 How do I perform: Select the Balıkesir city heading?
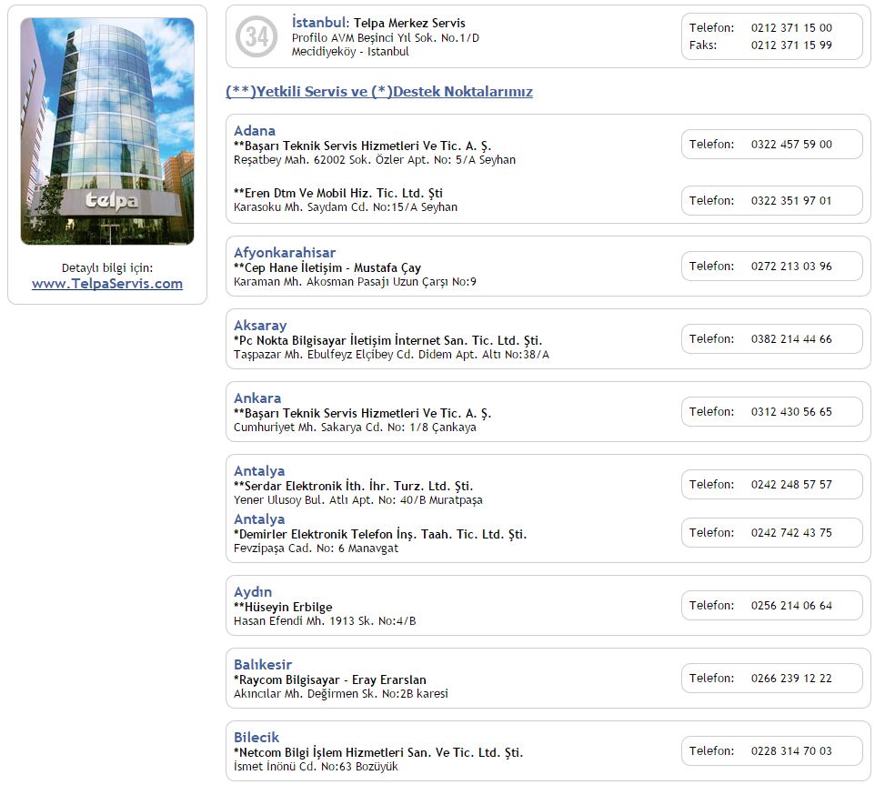(263, 665)
